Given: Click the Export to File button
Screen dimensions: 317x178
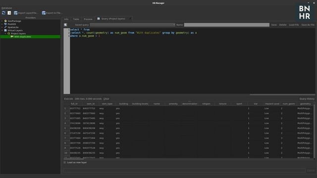Looking at the screenshot, I should coord(52,13).
